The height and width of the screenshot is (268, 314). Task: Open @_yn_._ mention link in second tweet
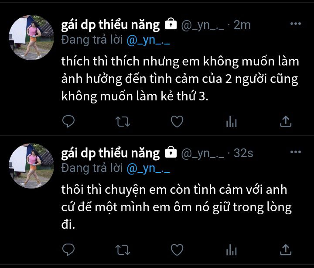click(148, 168)
